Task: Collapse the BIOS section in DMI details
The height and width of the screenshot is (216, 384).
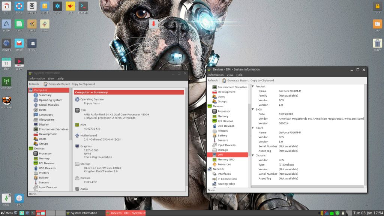Action: pyautogui.click(x=253, y=109)
